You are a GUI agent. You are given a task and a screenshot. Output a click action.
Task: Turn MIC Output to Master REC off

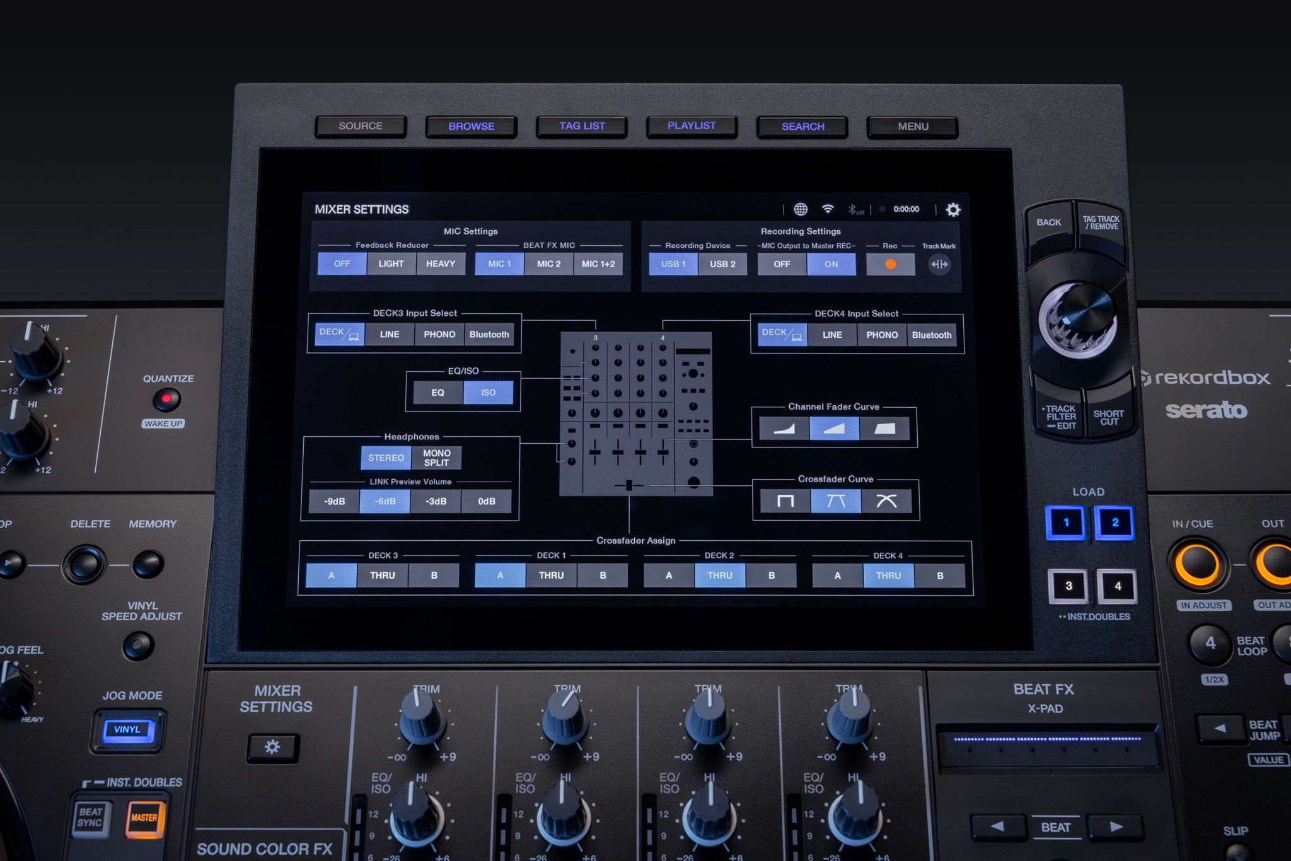[x=780, y=264]
